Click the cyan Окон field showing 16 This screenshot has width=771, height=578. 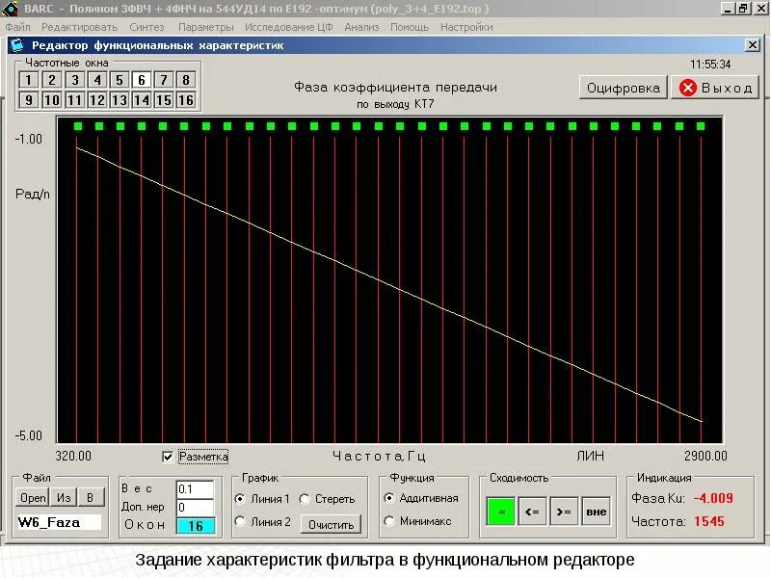coord(196,526)
